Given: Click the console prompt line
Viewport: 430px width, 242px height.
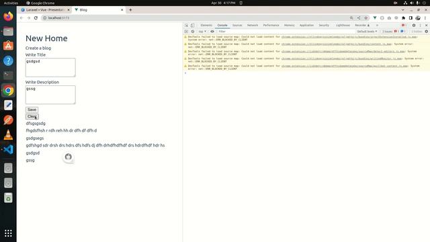Looking at the screenshot, I should (x=306, y=73).
